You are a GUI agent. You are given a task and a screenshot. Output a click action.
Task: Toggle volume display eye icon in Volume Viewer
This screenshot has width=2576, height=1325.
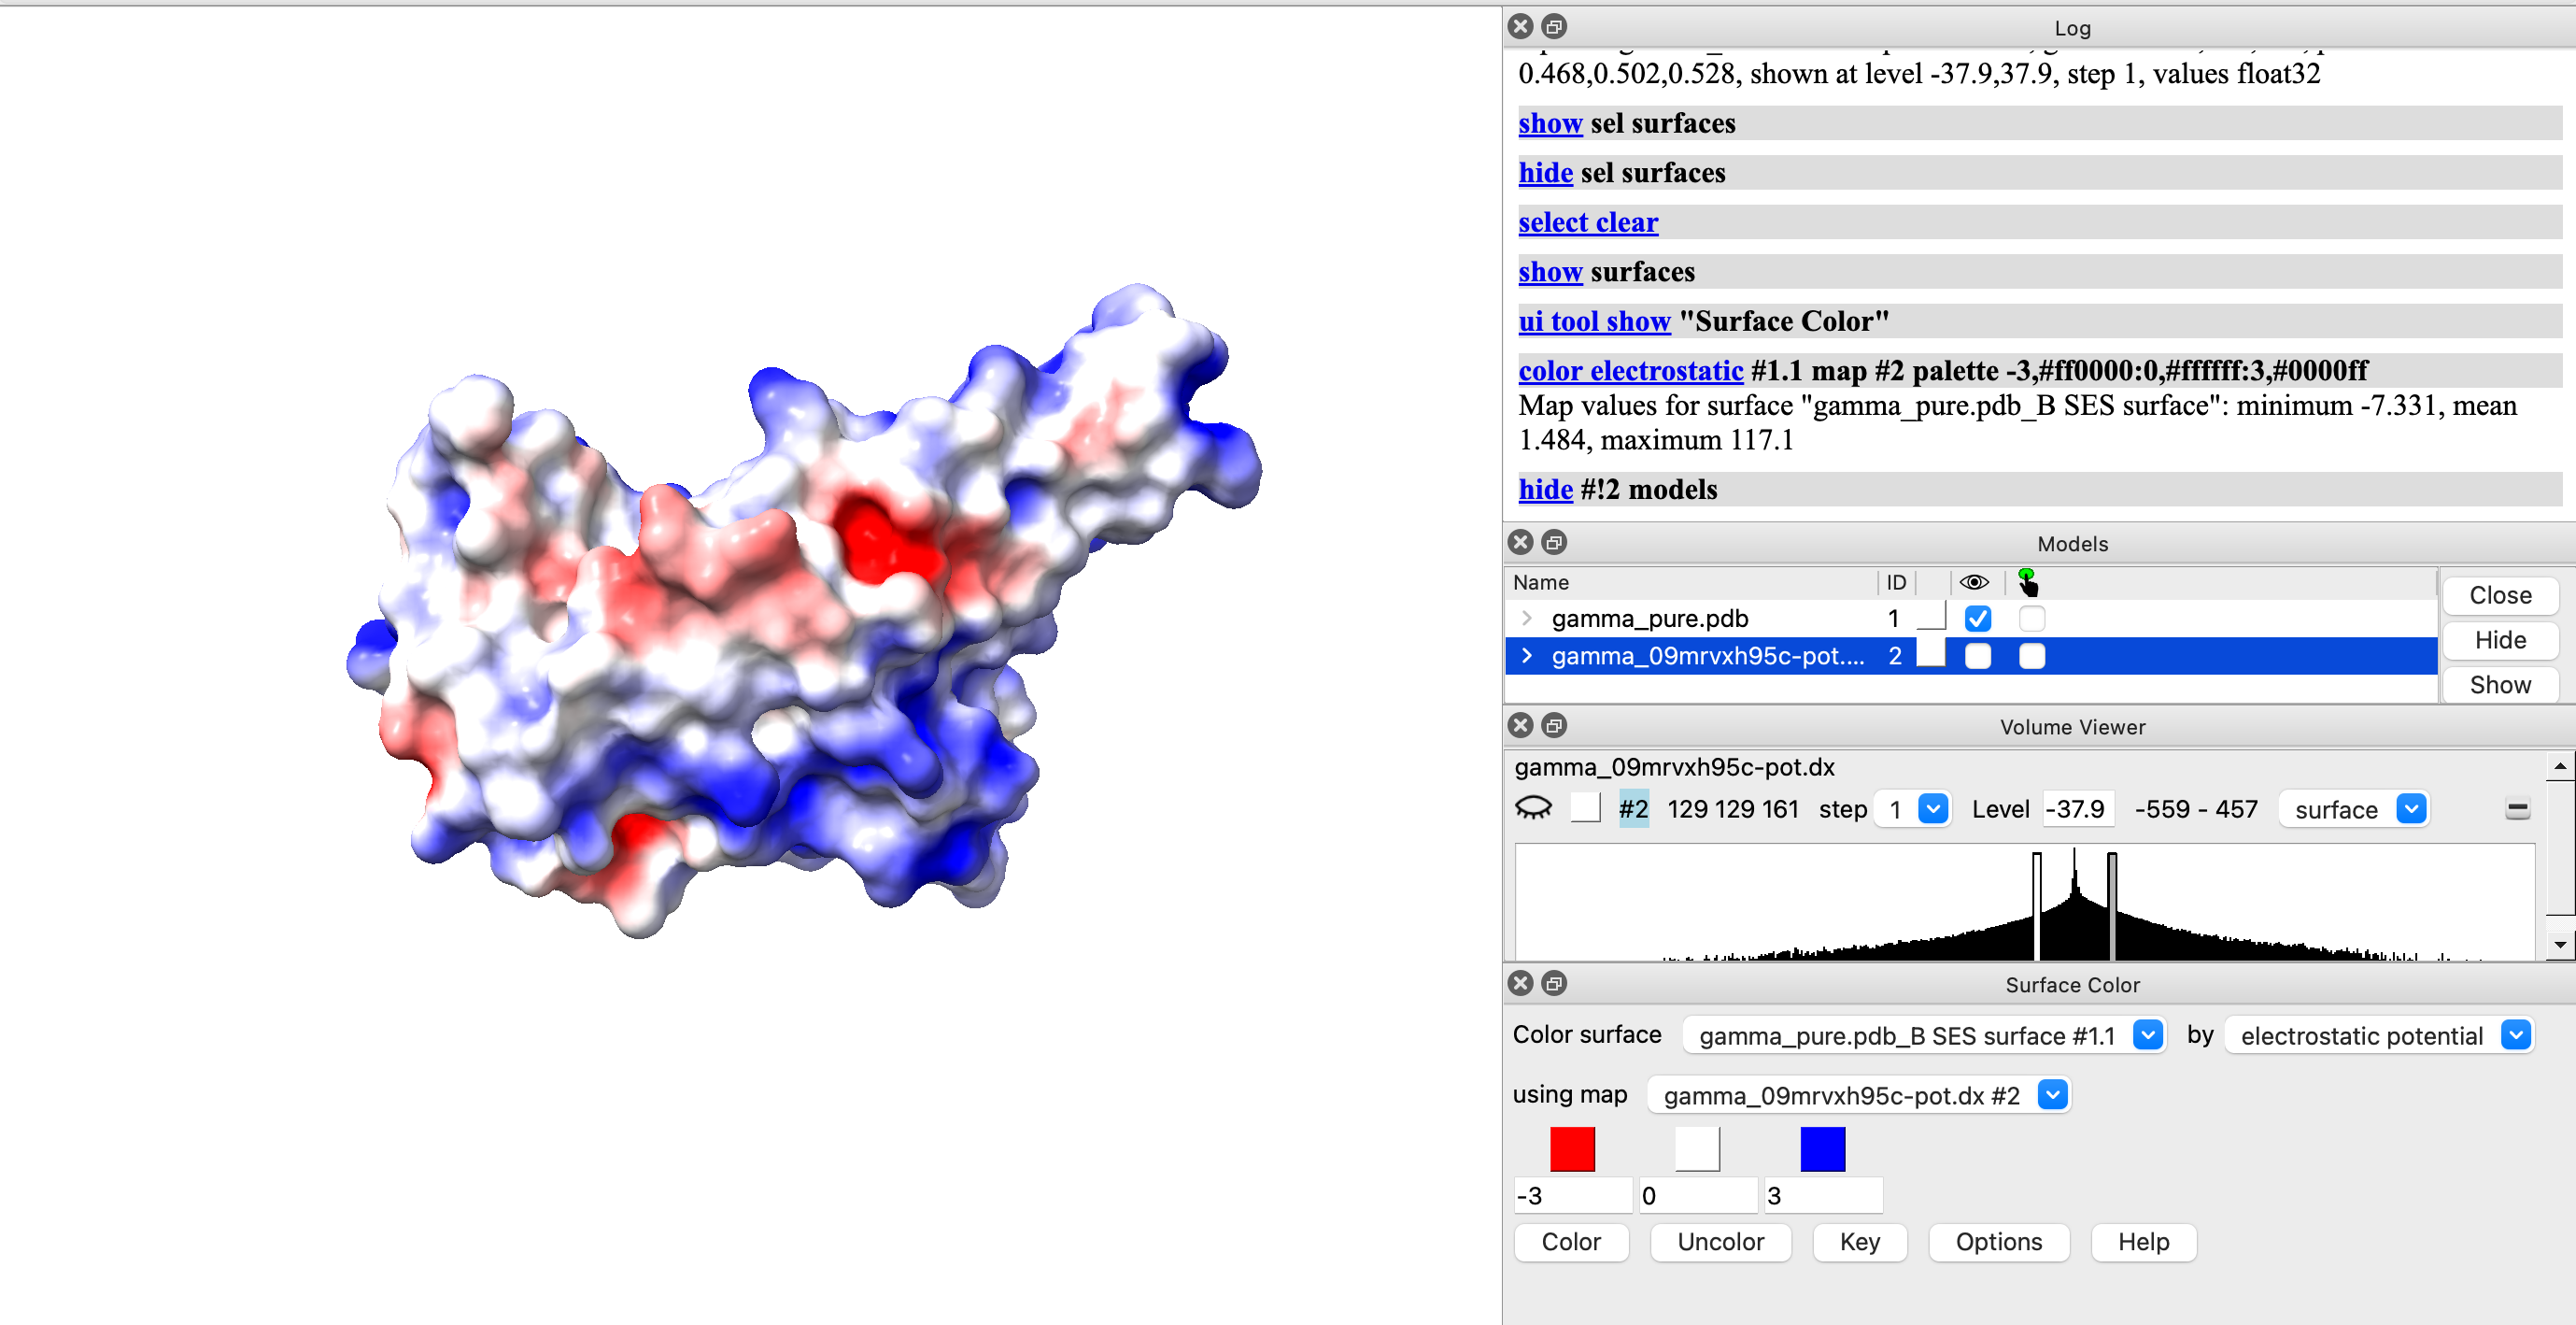(x=1534, y=807)
